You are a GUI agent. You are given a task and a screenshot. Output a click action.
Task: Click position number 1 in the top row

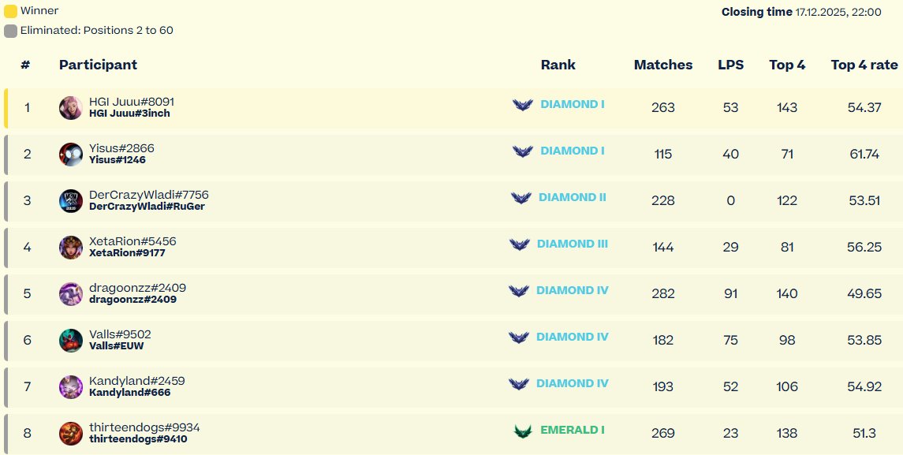pyautogui.click(x=27, y=108)
